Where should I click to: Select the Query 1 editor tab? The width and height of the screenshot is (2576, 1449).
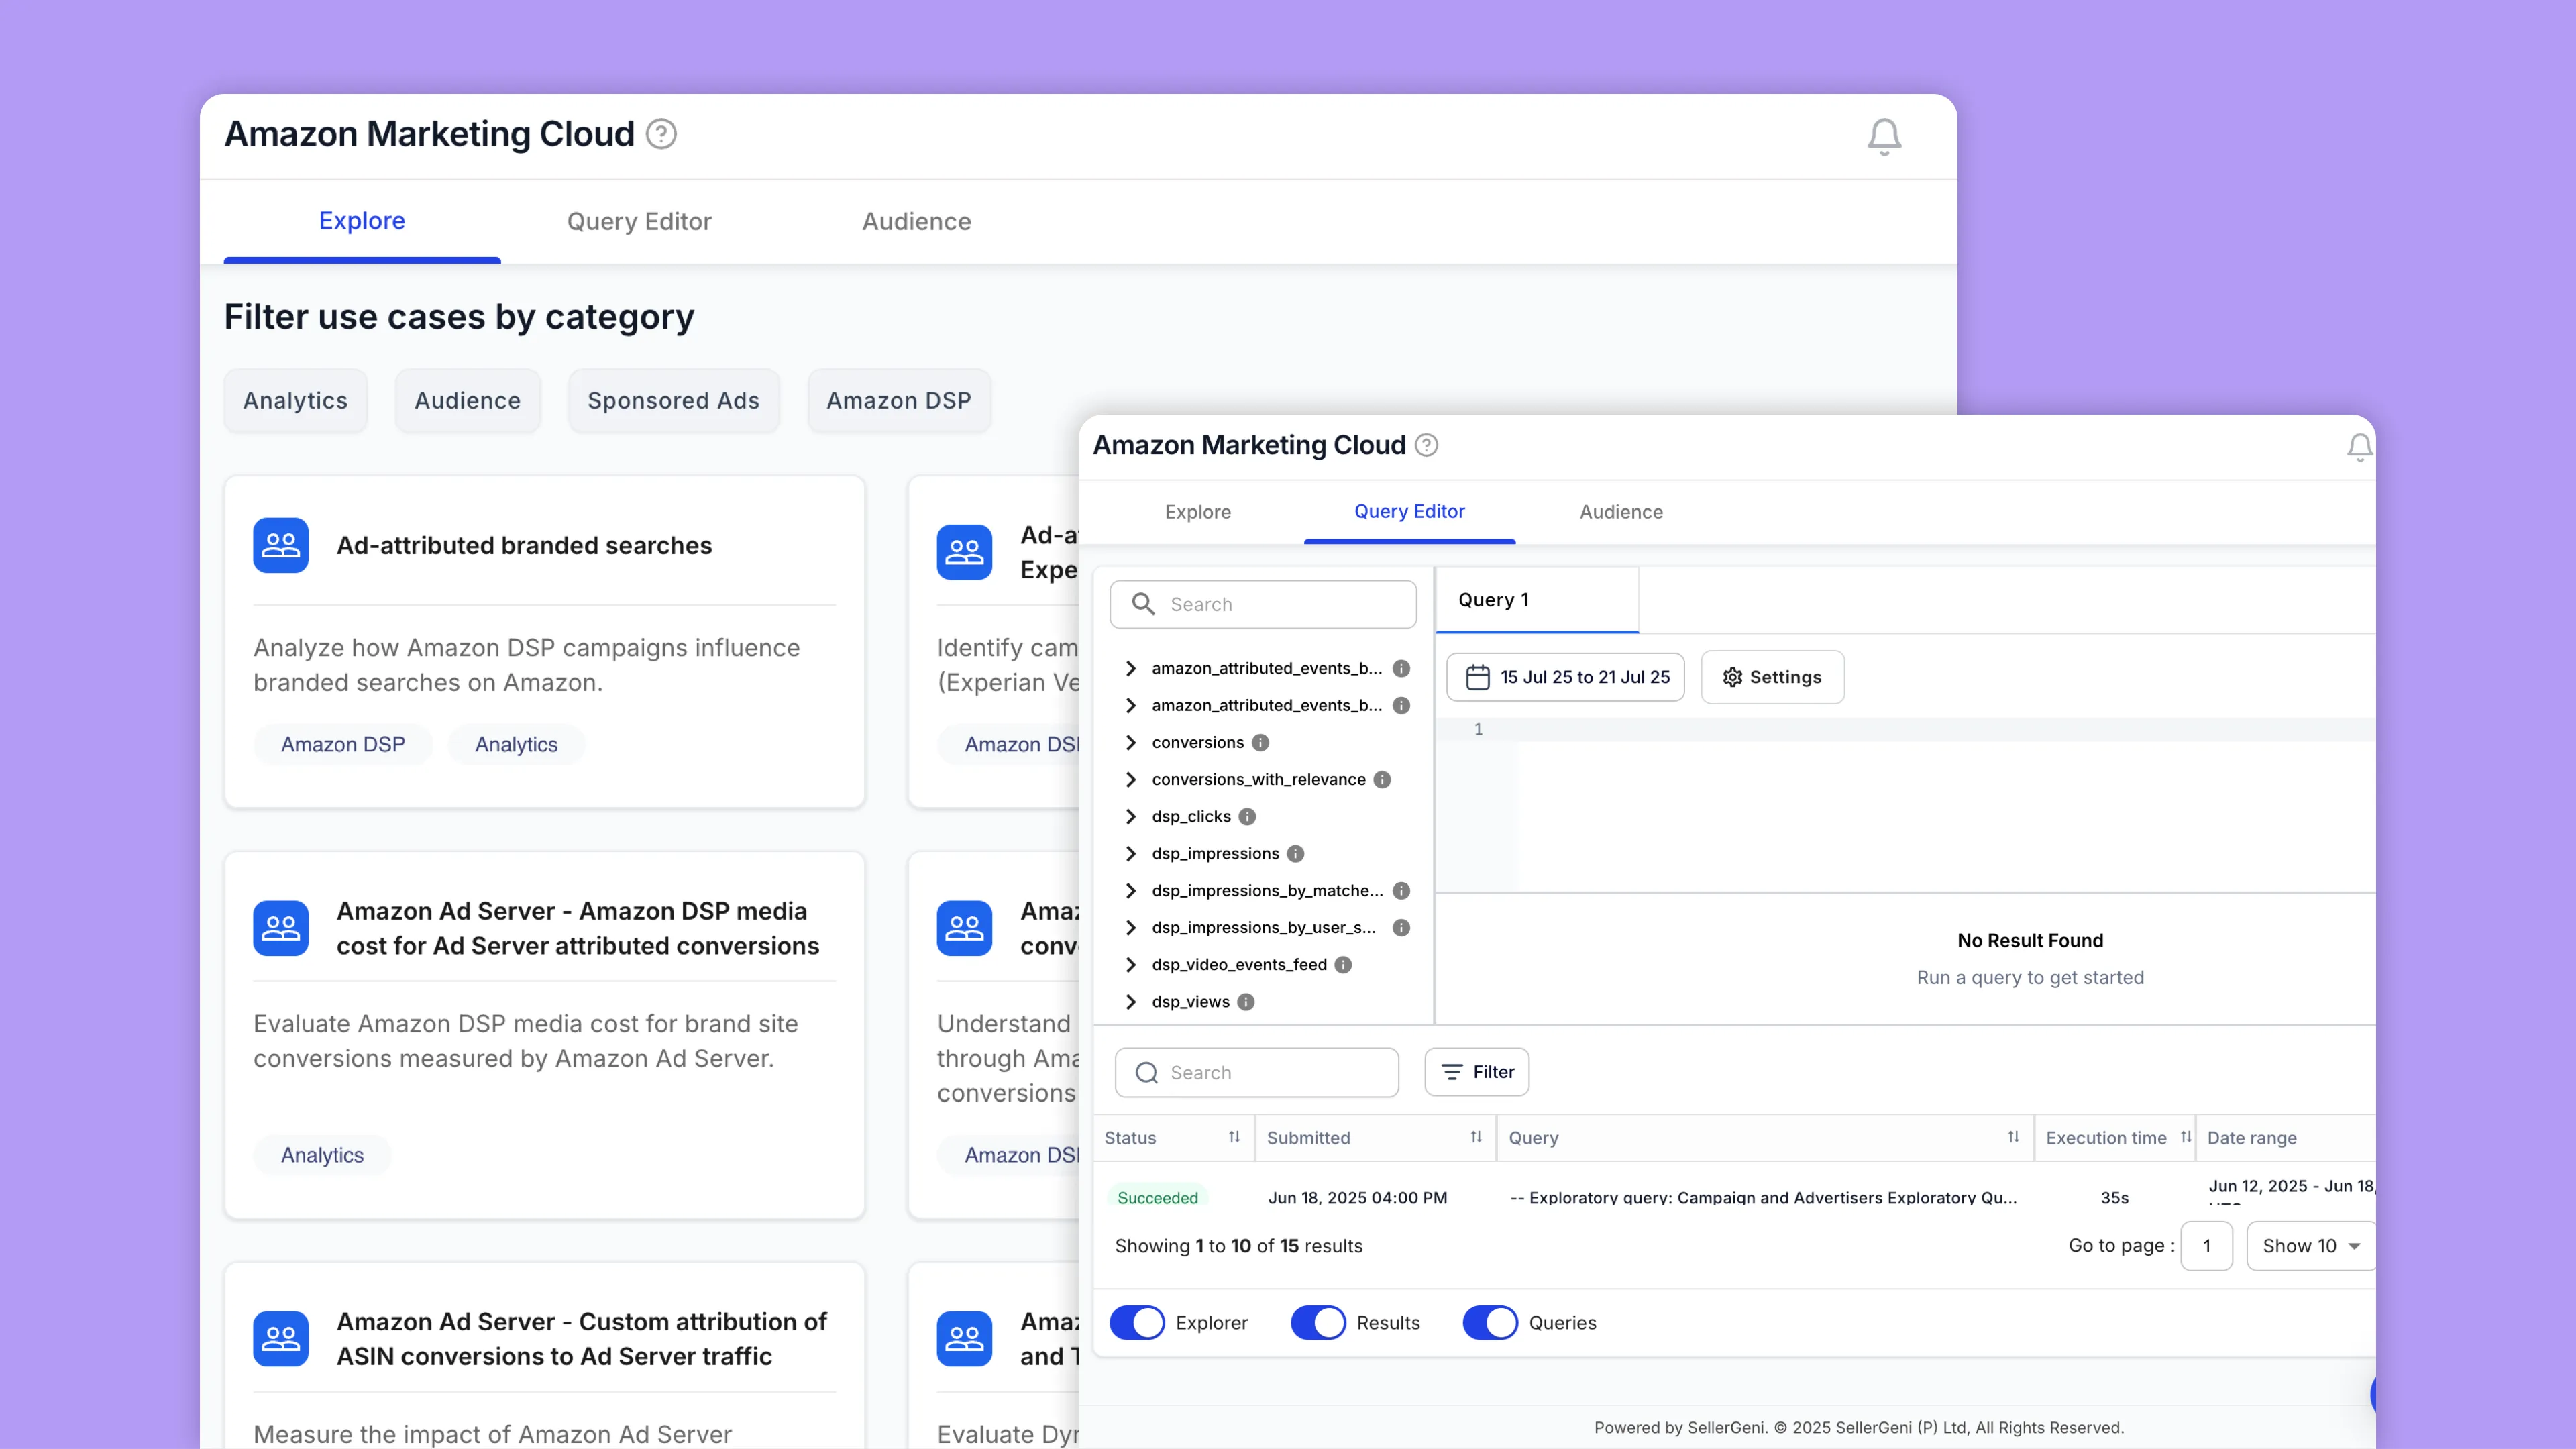(1537, 600)
